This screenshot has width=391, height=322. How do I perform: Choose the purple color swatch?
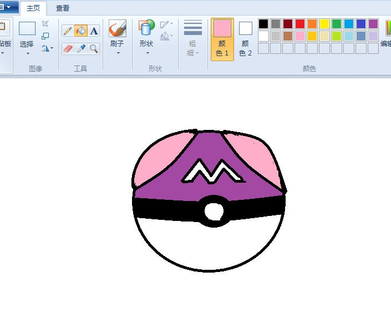tap(373, 24)
